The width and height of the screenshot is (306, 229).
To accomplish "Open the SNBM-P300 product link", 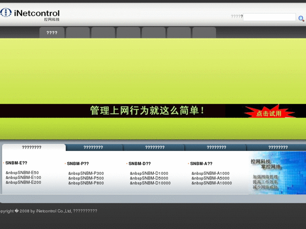I will pyautogui.click(x=86, y=173).
